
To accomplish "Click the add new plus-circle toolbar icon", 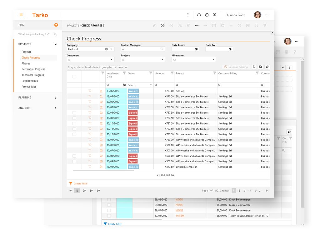I will pyautogui.click(x=162, y=26).
